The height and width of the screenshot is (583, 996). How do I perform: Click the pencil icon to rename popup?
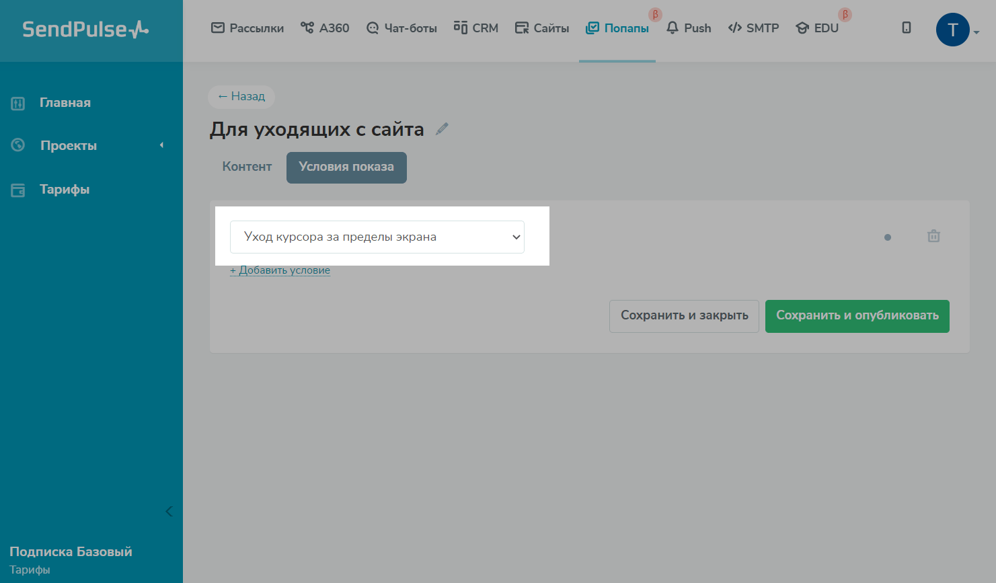pos(442,129)
